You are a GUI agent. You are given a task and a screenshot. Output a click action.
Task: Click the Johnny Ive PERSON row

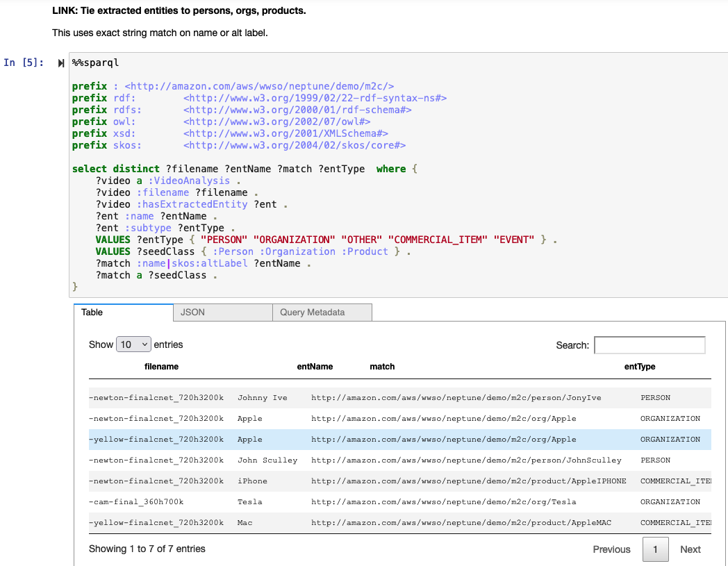(x=347, y=397)
